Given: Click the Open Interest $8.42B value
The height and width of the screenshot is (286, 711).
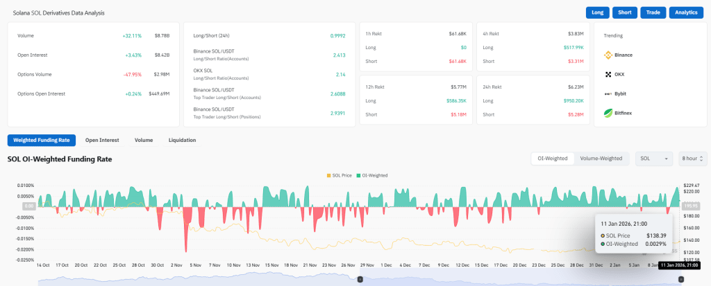Looking at the screenshot, I should [x=162, y=55].
